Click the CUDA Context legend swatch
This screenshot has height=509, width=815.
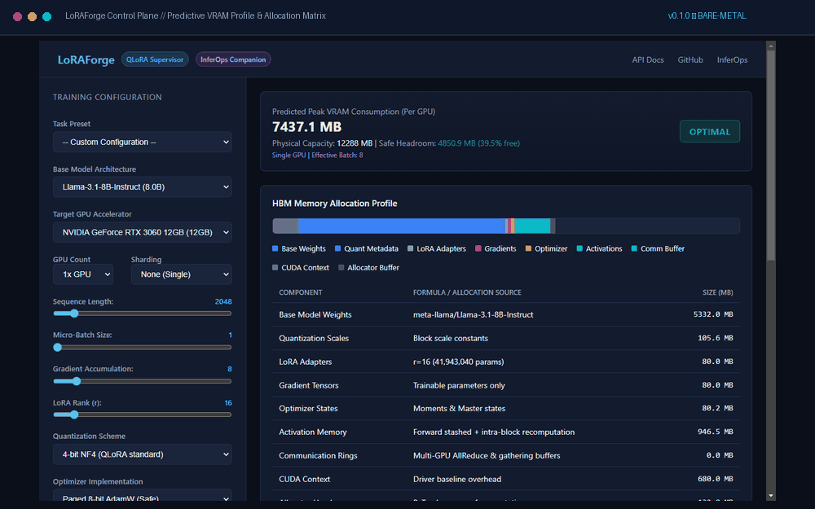pyautogui.click(x=275, y=267)
